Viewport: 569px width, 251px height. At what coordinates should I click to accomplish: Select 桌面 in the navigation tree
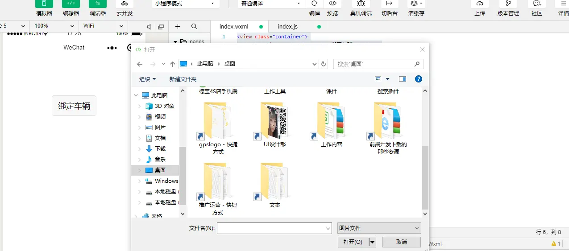155,170
